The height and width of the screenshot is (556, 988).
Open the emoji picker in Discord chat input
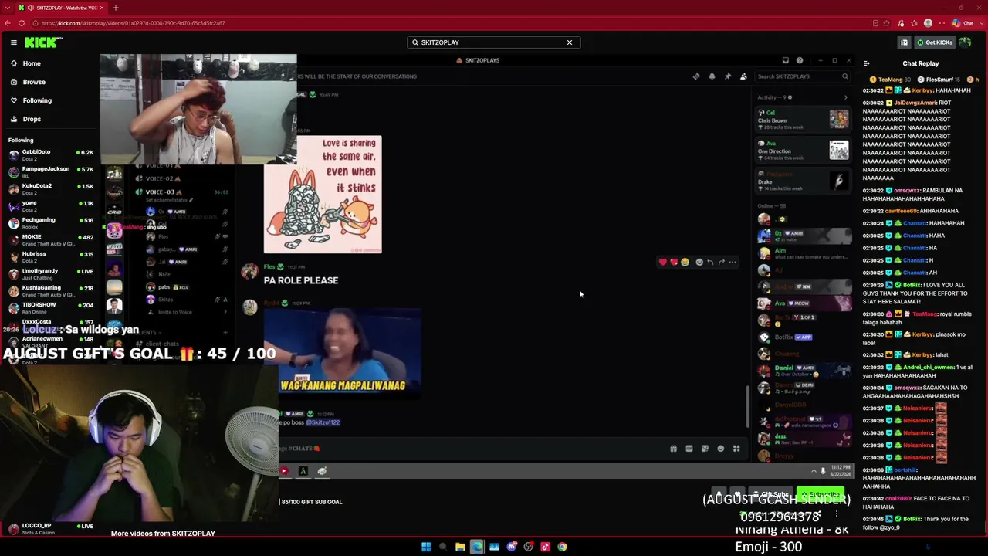point(720,449)
